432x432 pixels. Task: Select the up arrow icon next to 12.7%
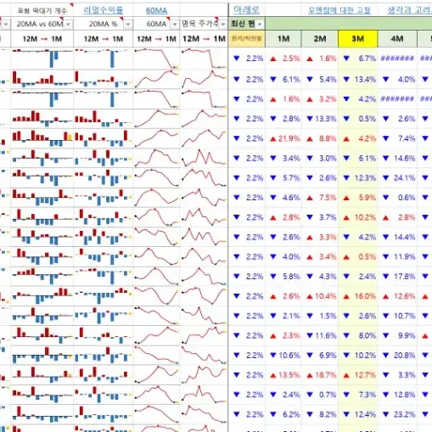point(346,376)
